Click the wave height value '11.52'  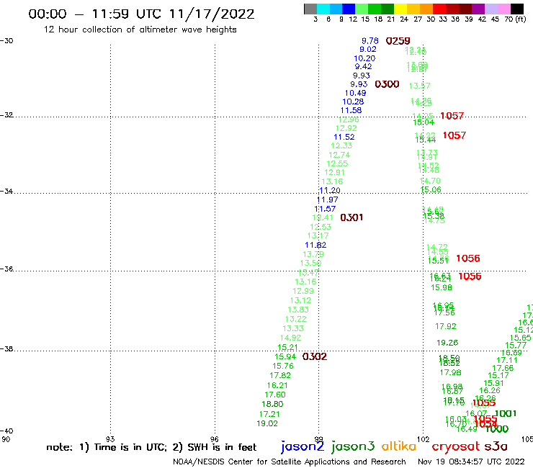coord(344,137)
